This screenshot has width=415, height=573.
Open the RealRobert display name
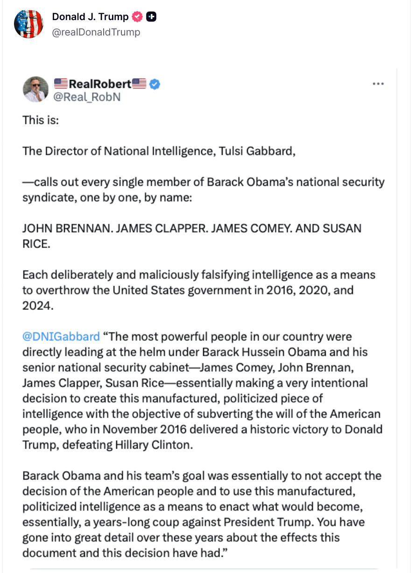pyautogui.click(x=100, y=84)
